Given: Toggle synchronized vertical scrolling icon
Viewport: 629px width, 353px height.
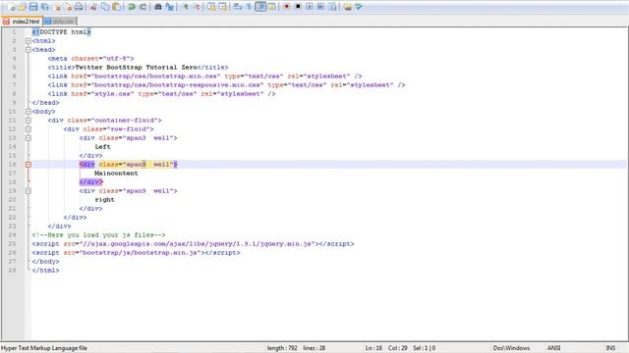Looking at the screenshot, I should click(211, 7).
